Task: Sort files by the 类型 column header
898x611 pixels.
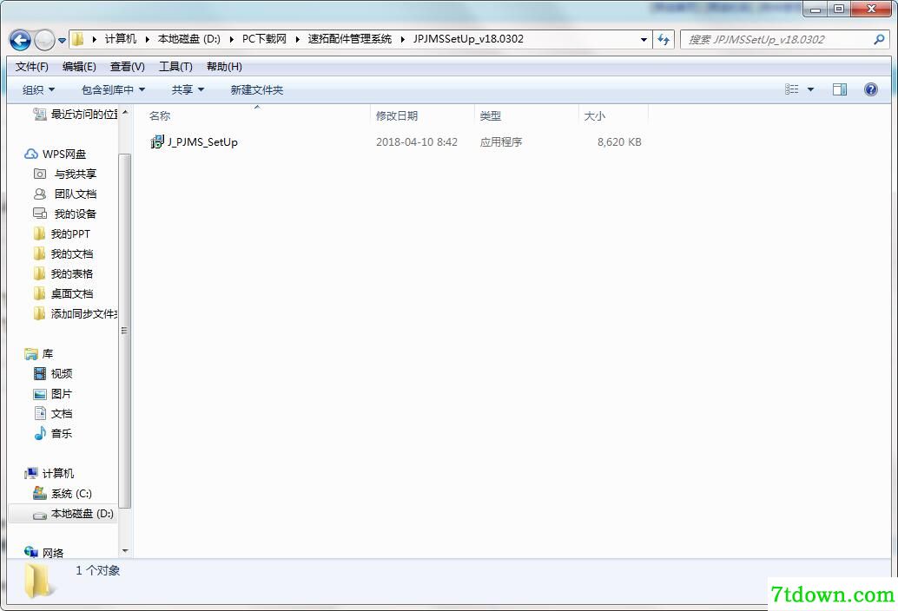Action: click(526, 115)
